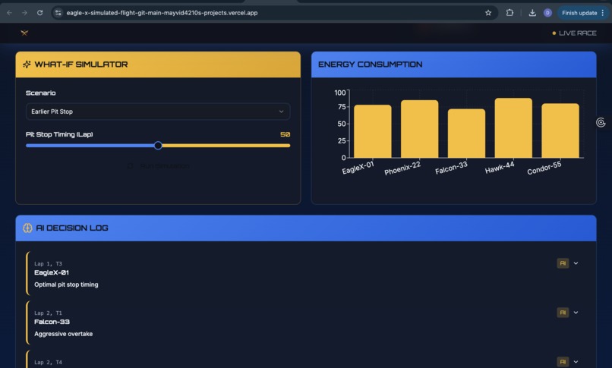The height and width of the screenshot is (368, 612).
Task: Click the Phoenix-22 energy bar
Action: 419,129
